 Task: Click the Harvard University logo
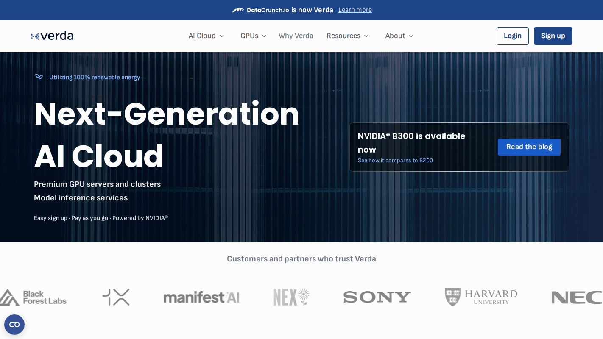(x=481, y=297)
